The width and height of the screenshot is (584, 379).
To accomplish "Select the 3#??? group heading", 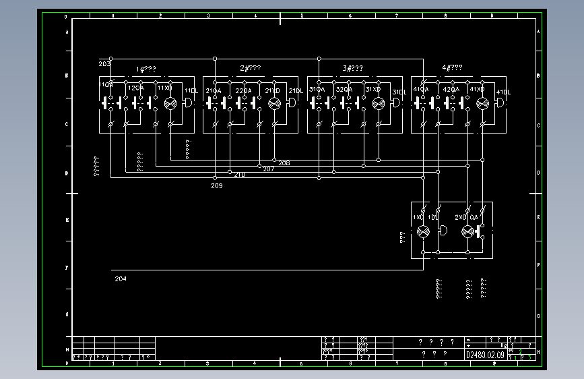I will click(x=353, y=68).
